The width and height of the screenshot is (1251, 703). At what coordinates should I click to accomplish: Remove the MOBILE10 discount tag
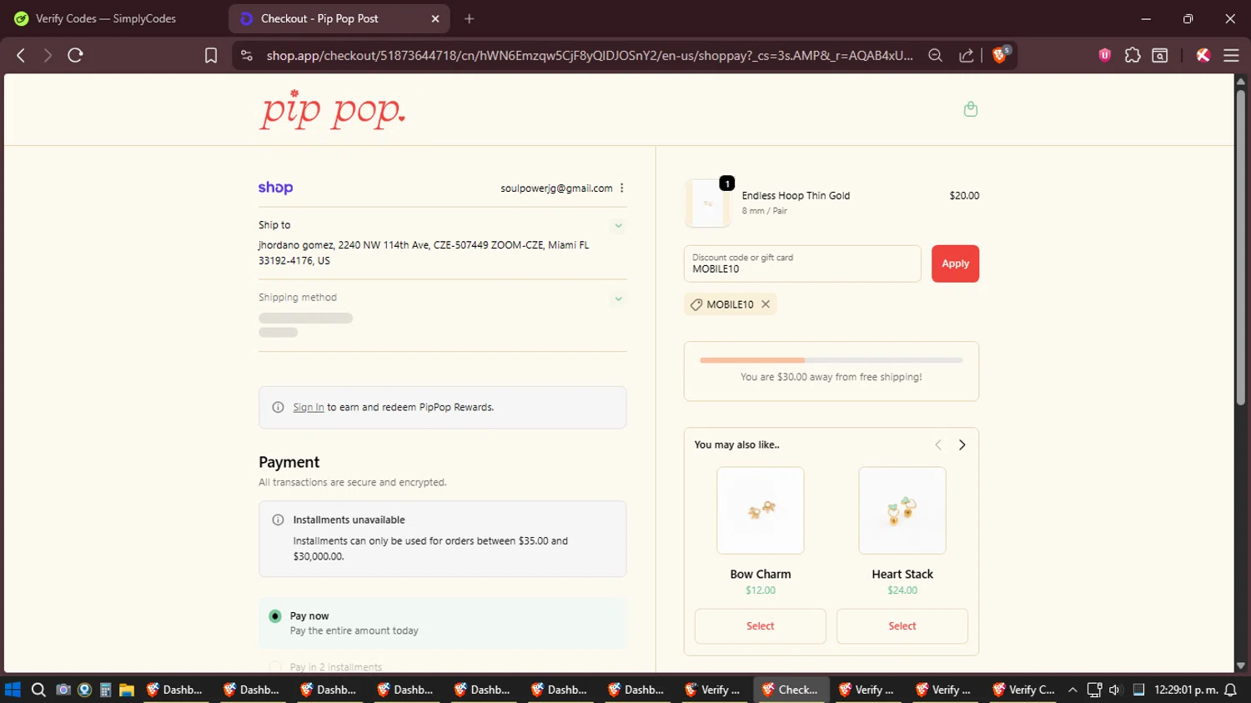766,304
